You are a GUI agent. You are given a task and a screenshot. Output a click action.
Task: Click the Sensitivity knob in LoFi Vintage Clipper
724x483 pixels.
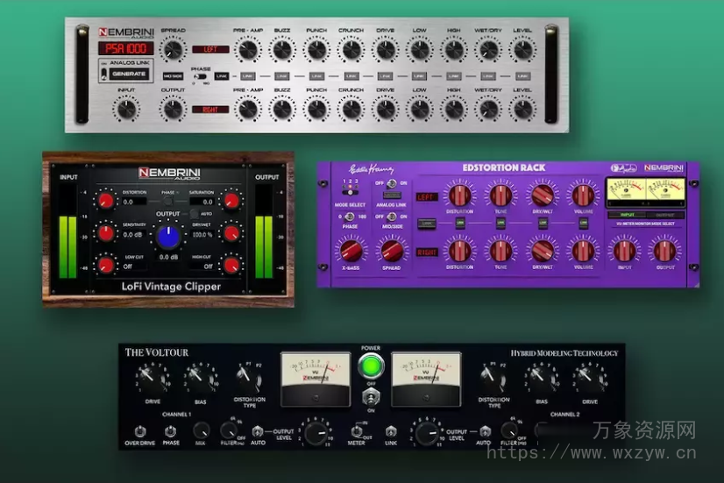[x=106, y=233]
